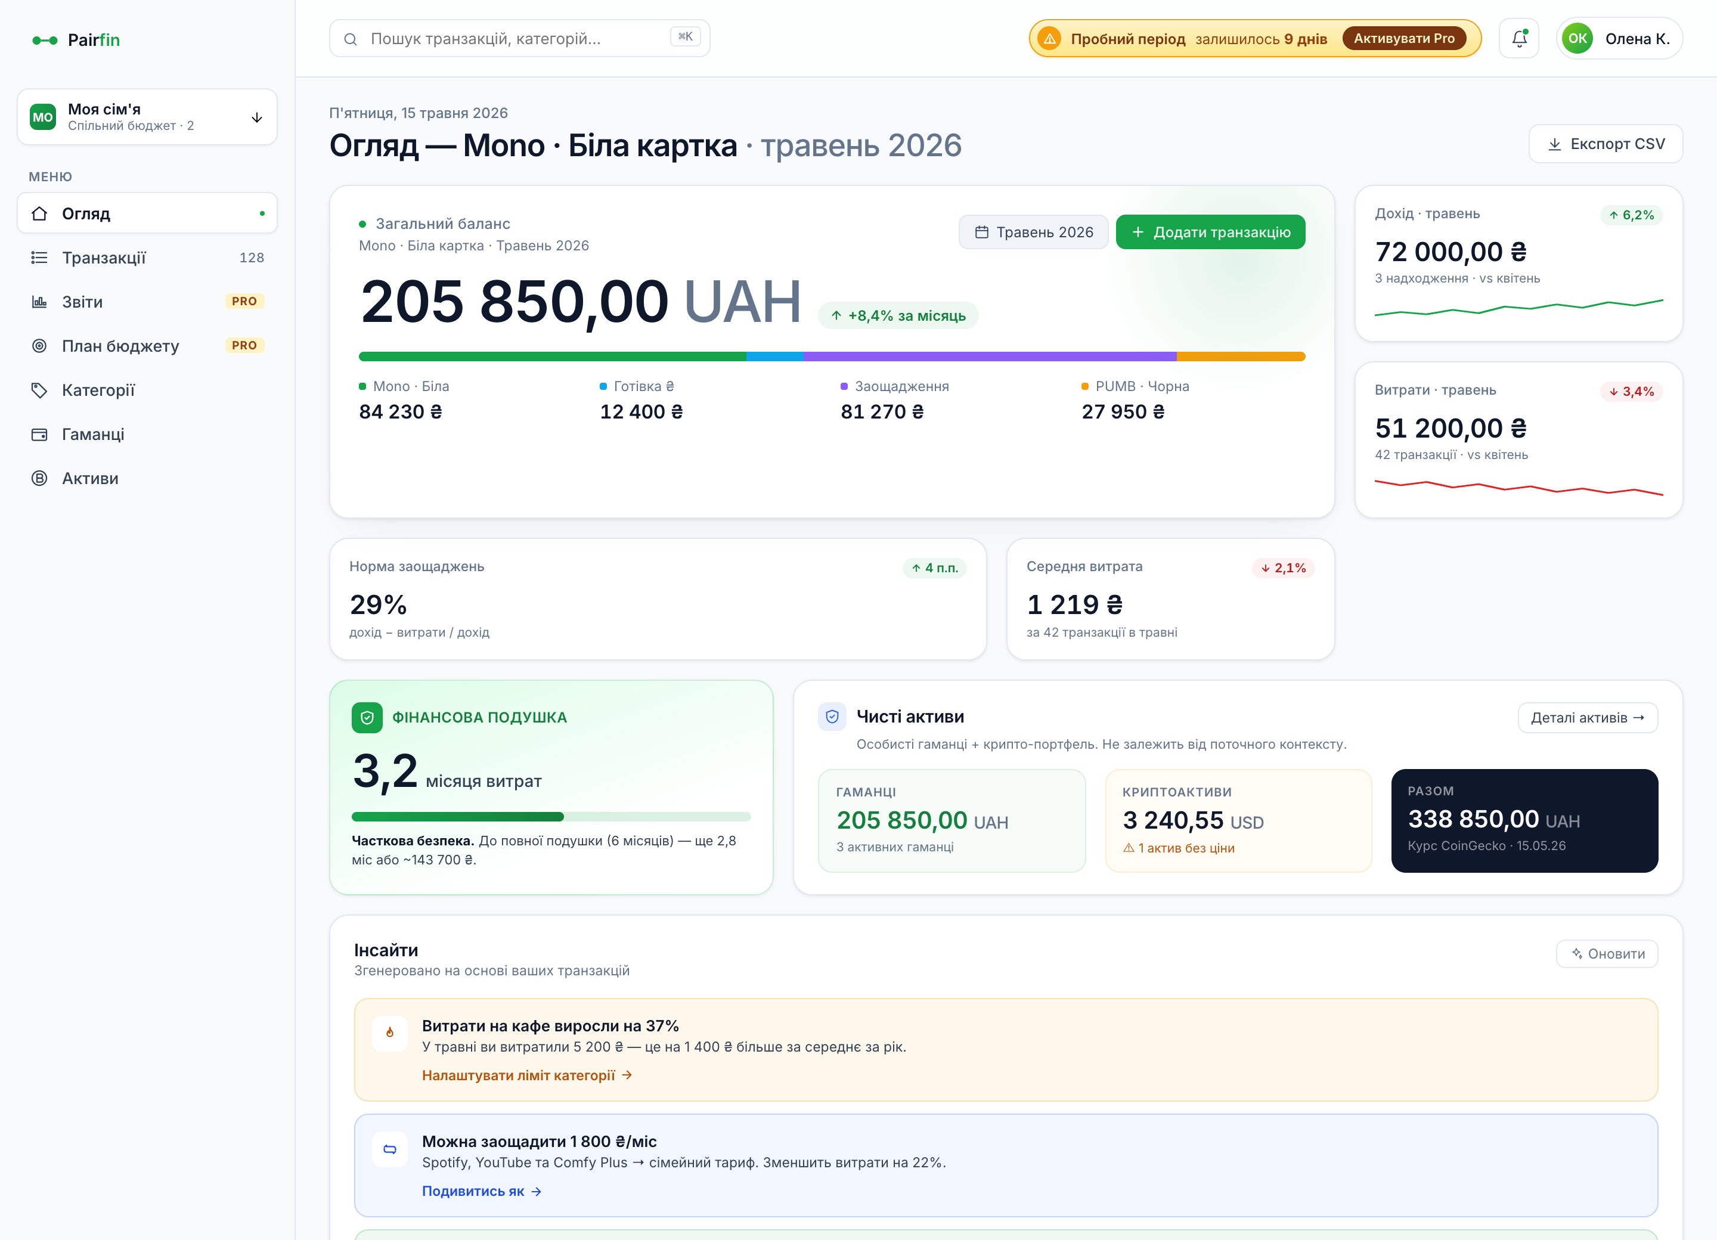Click the Готівка ₴ 12 400 amount

(x=641, y=412)
